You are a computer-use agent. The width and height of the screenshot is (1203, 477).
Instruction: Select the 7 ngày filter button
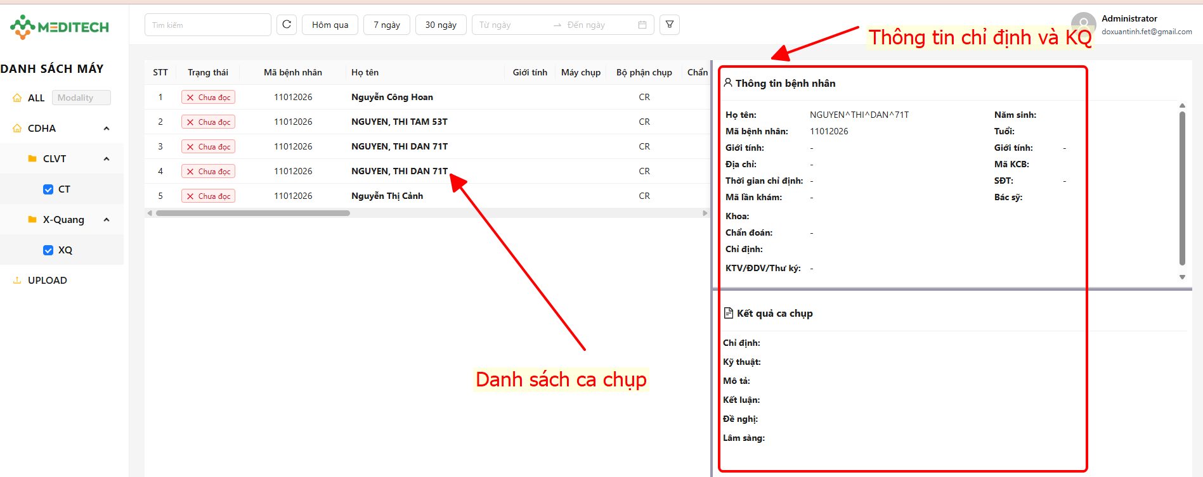coord(387,25)
